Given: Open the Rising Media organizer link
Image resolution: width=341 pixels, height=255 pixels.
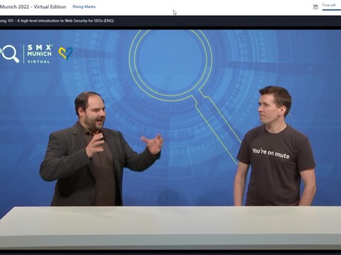Looking at the screenshot, I should [84, 6].
